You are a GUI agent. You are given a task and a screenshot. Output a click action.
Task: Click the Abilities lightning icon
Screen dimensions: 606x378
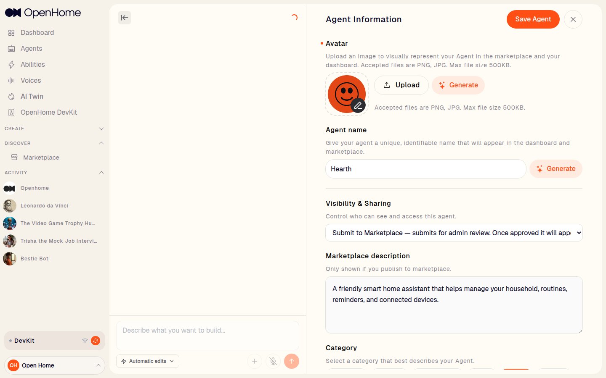pos(11,65)
